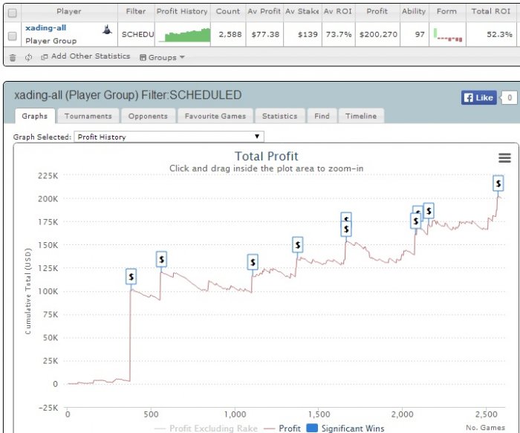This screenshot has height=433, width=520.
Task: Click the first significant win marker near 100K
Action: click(x=131, y=276)
